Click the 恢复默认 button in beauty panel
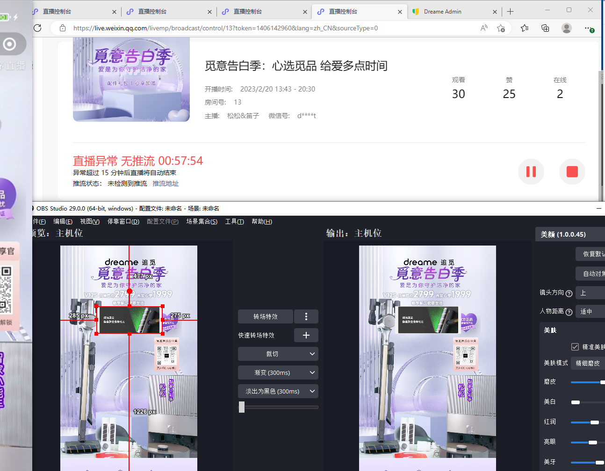605x471 pixels. pyautogui.click(x=591, y=254)
